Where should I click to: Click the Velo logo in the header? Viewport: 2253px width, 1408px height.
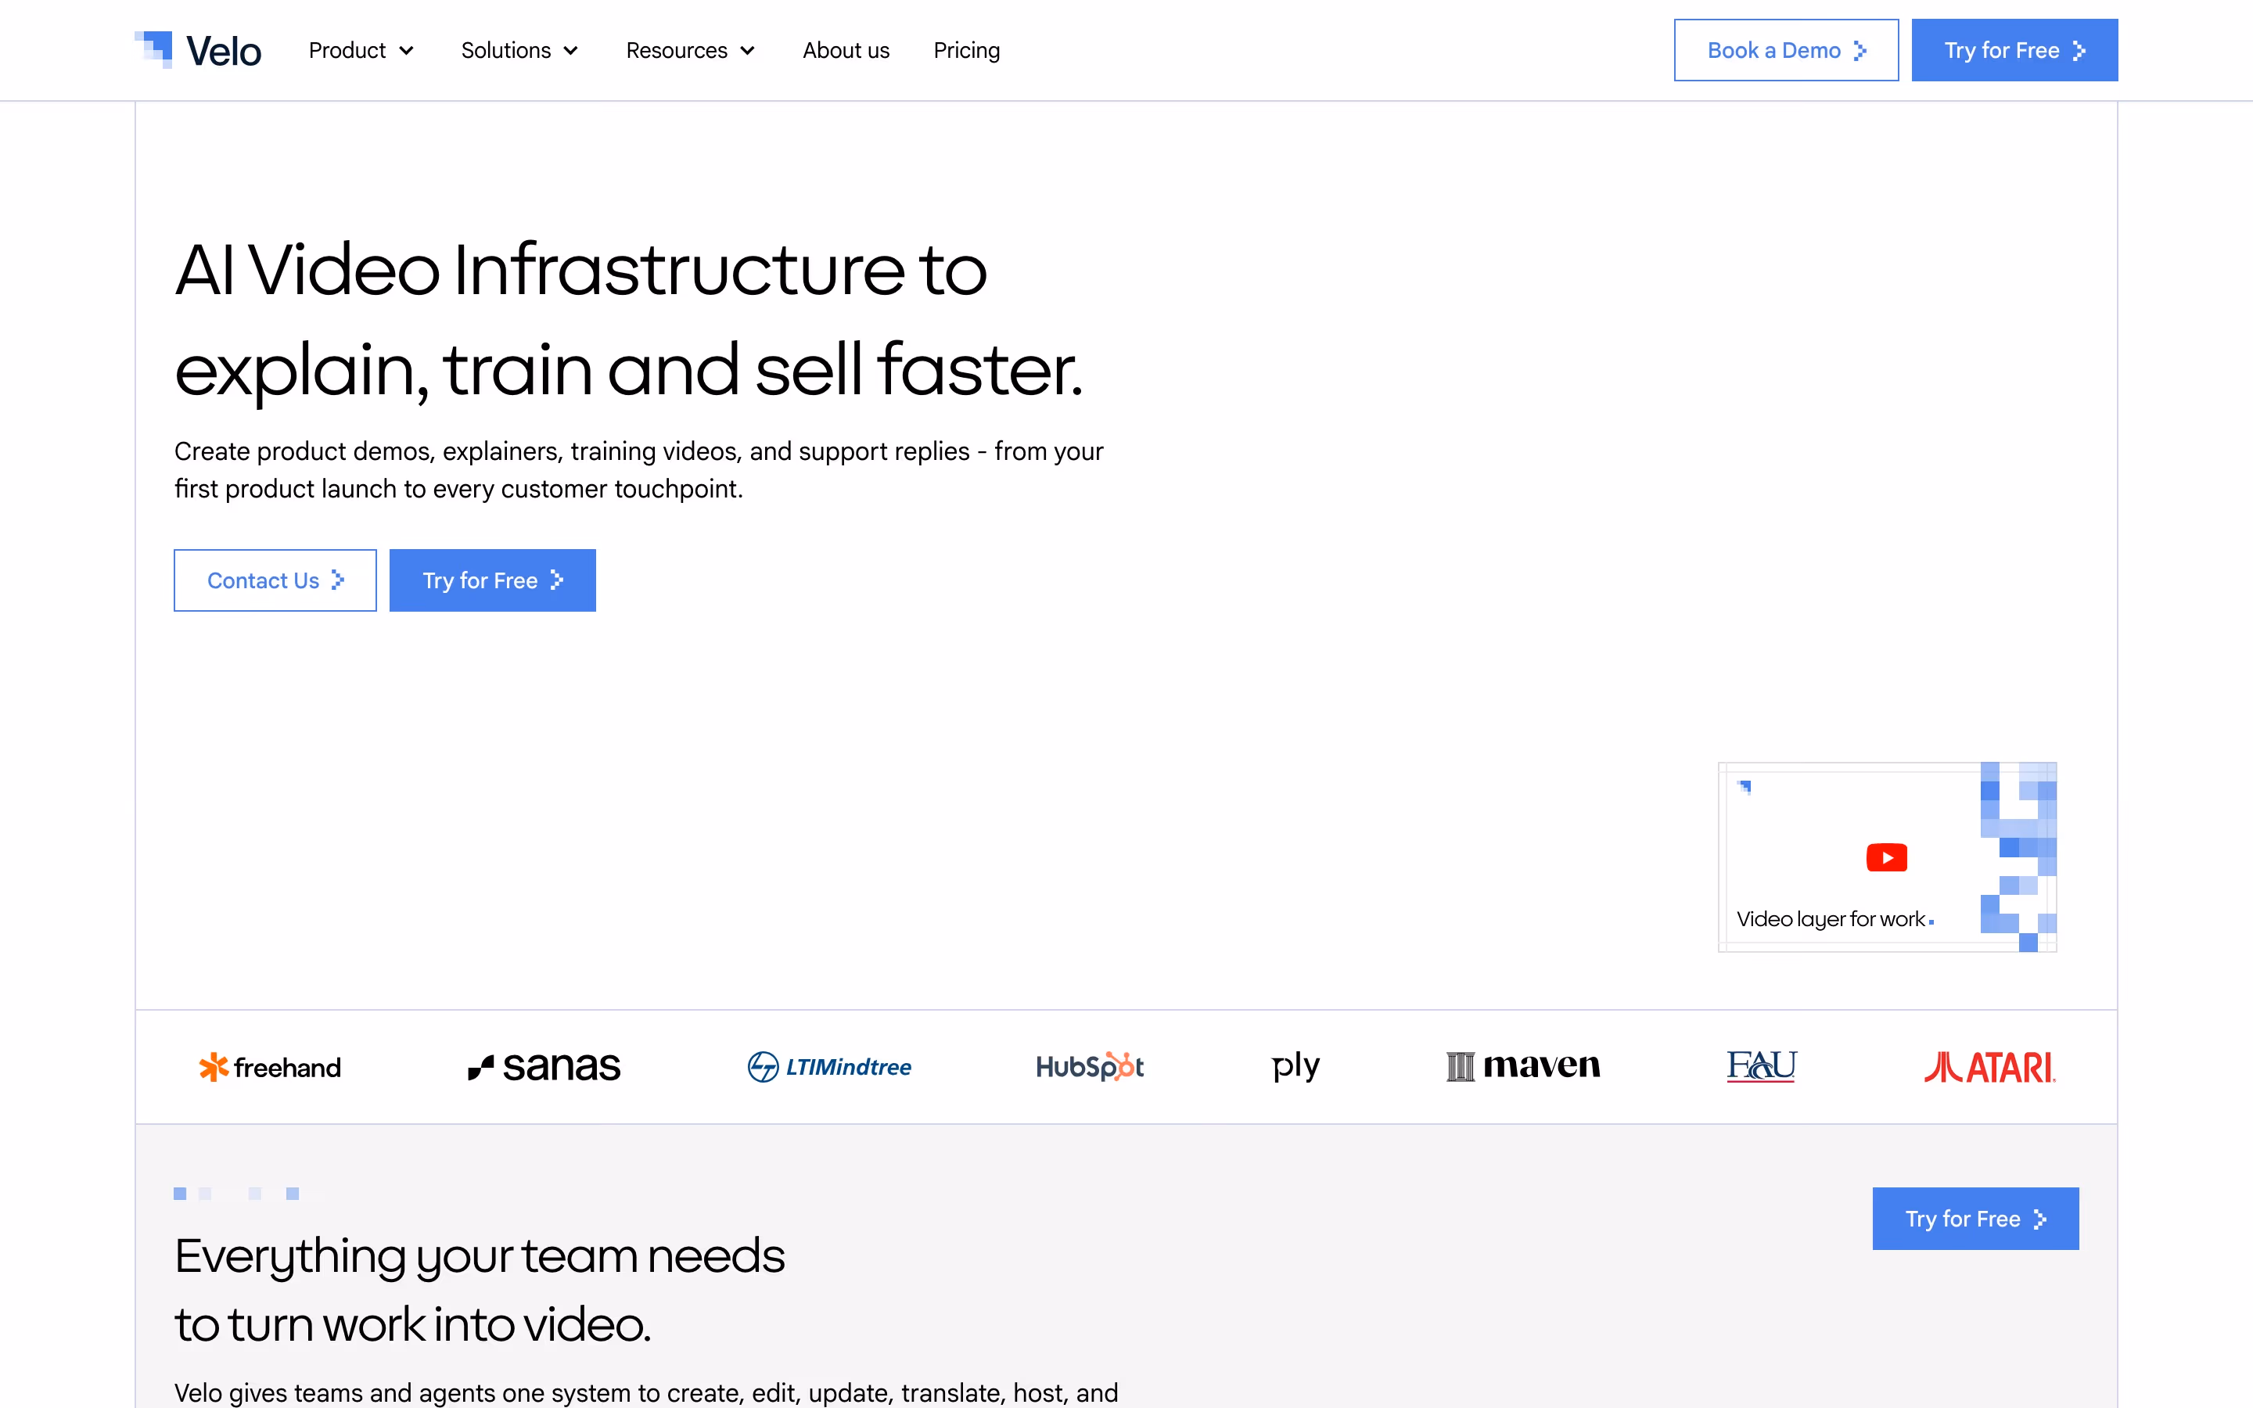coord(198,50)
